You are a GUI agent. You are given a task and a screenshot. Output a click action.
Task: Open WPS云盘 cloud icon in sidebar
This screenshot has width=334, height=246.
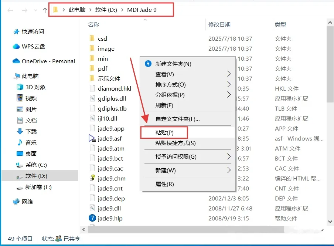16,46
